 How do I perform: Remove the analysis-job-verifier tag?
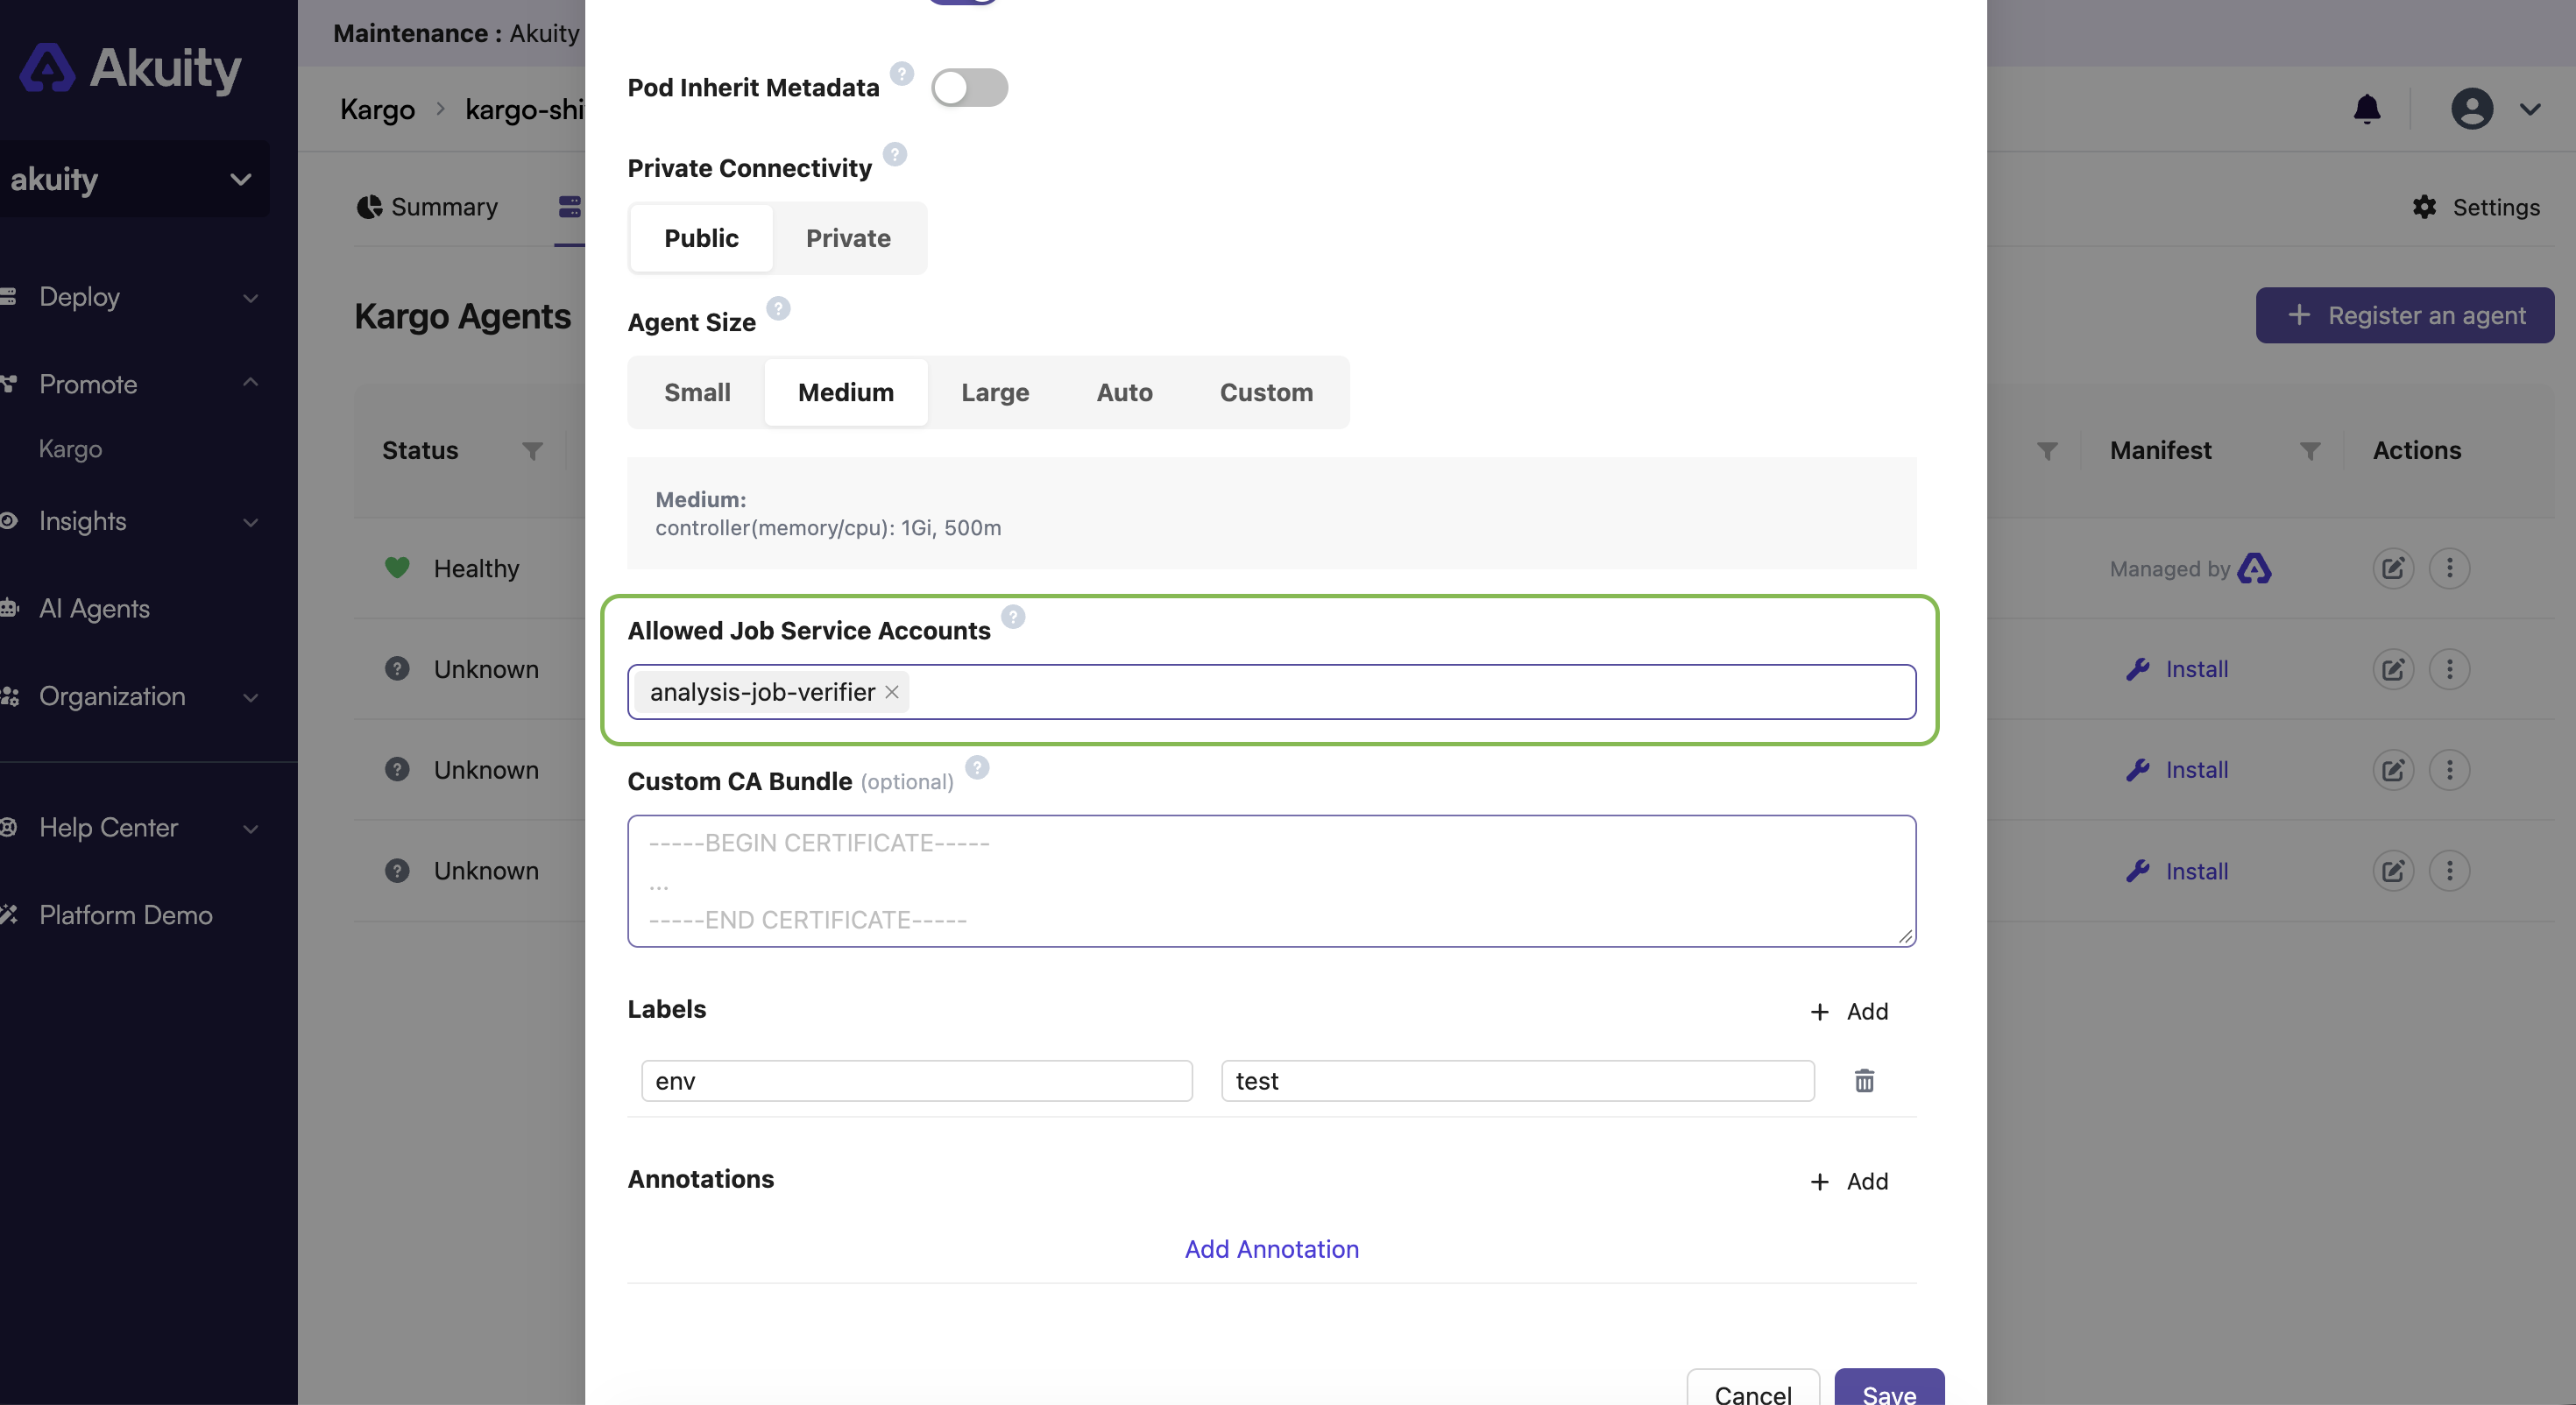pyautogui.click(x=892, y=692)
